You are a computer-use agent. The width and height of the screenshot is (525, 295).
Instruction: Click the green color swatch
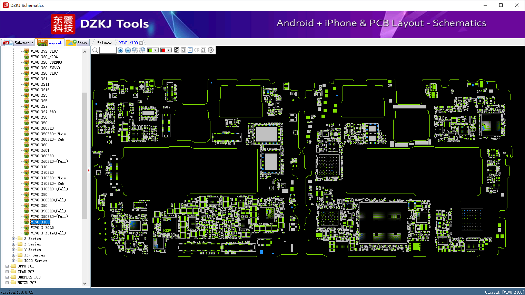click(150, 50)
